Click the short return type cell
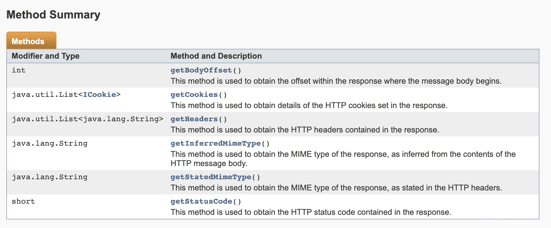 (x=23, y=201)
